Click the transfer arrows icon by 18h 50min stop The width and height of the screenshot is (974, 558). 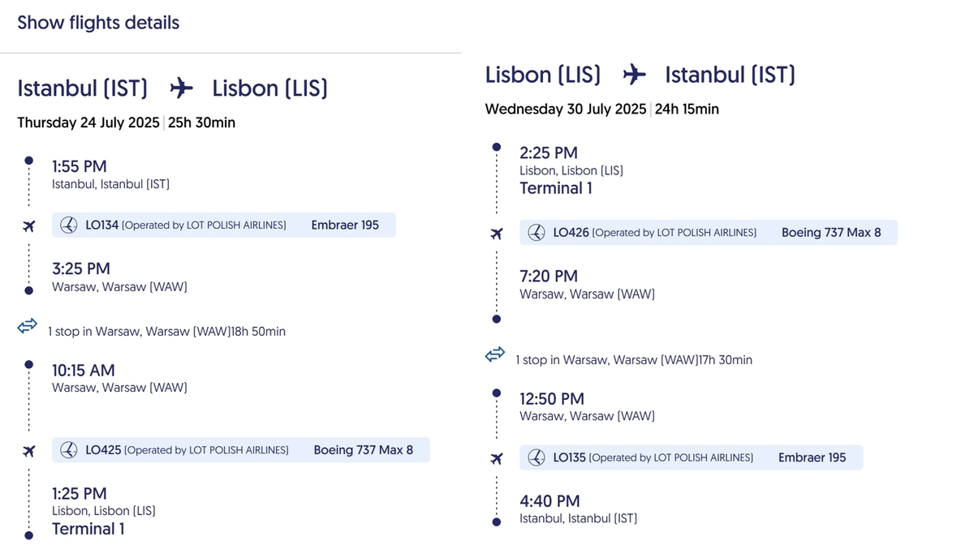click(x=28, y=326)
